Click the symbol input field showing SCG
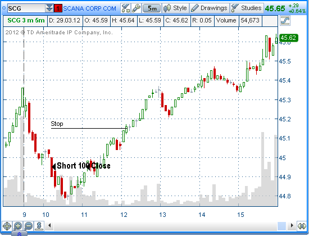309x236 pixels. click(x=26, y=8)
